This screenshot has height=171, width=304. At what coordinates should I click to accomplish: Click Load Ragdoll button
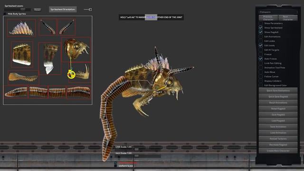pyautogui.click(x=278, y=121)
